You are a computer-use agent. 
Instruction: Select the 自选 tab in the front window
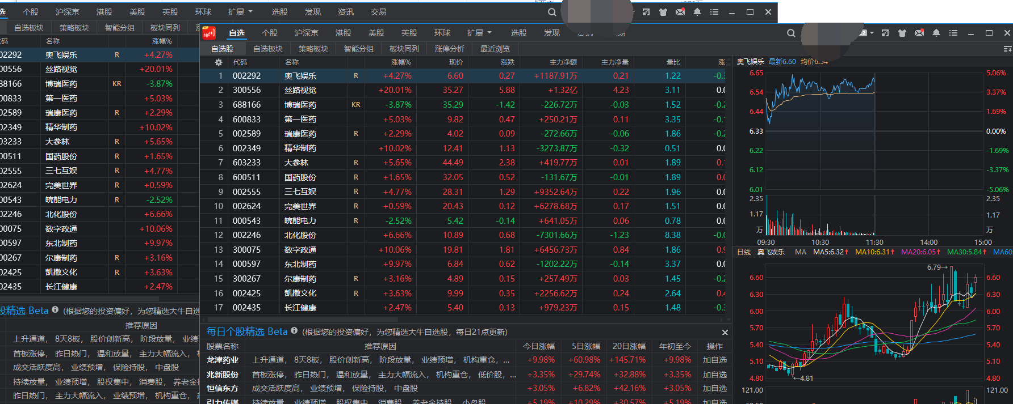pyautogui.click(x=237, y=33)
